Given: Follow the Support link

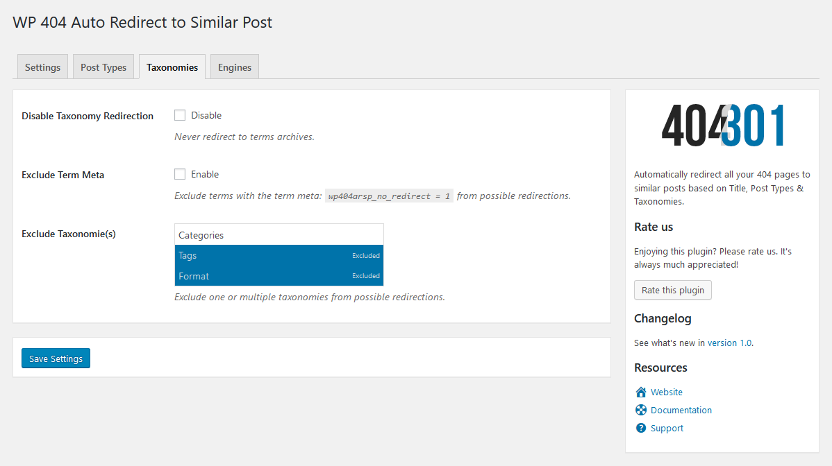Looking at the screenshot, I should (667, 429).
